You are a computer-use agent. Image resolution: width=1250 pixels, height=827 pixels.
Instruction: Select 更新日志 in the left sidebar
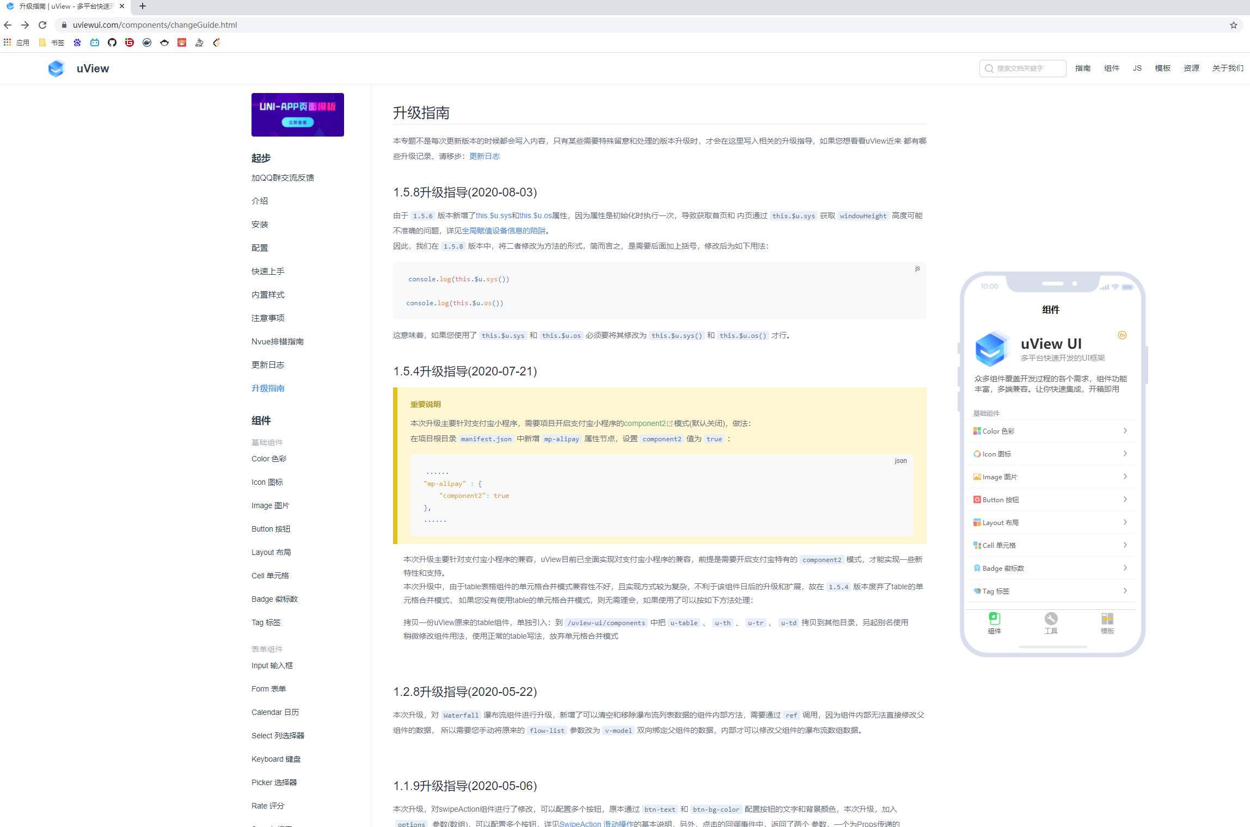point(268,365)
